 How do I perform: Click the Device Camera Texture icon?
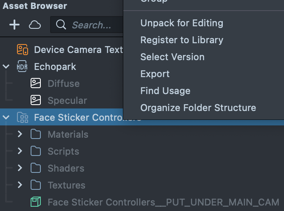[x=23, y=50]
